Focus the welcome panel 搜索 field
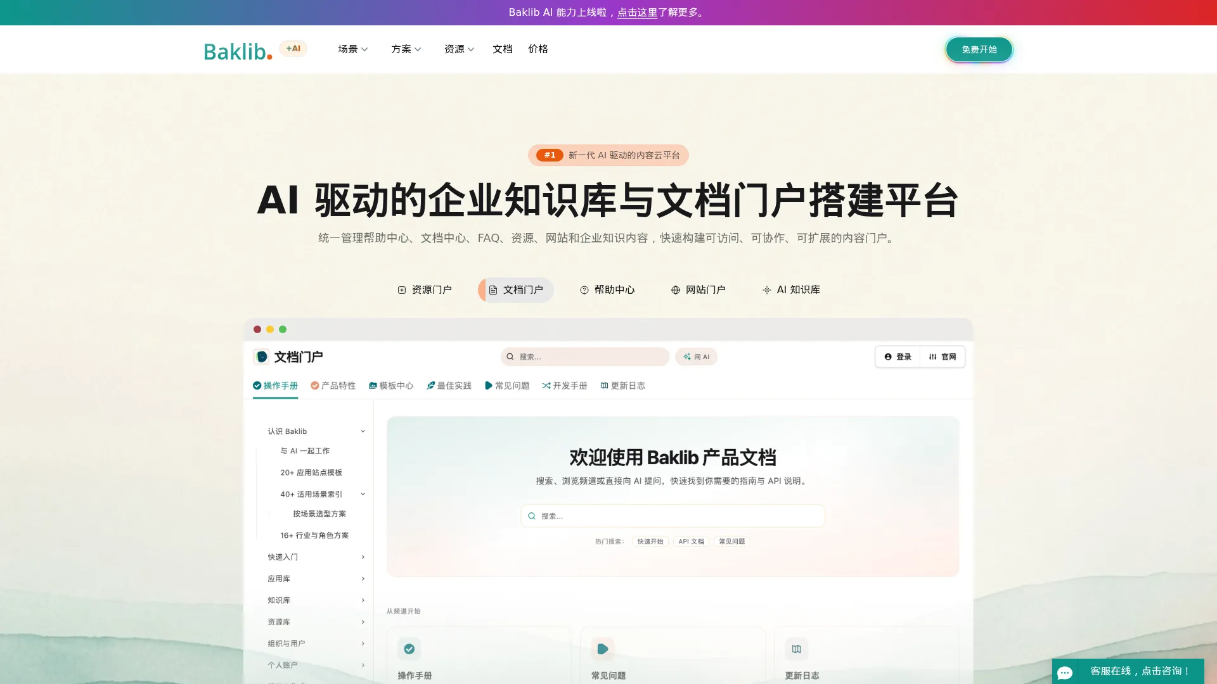Image resolution: width=1217 pixels, height=684 pixels. pos(673,516)
